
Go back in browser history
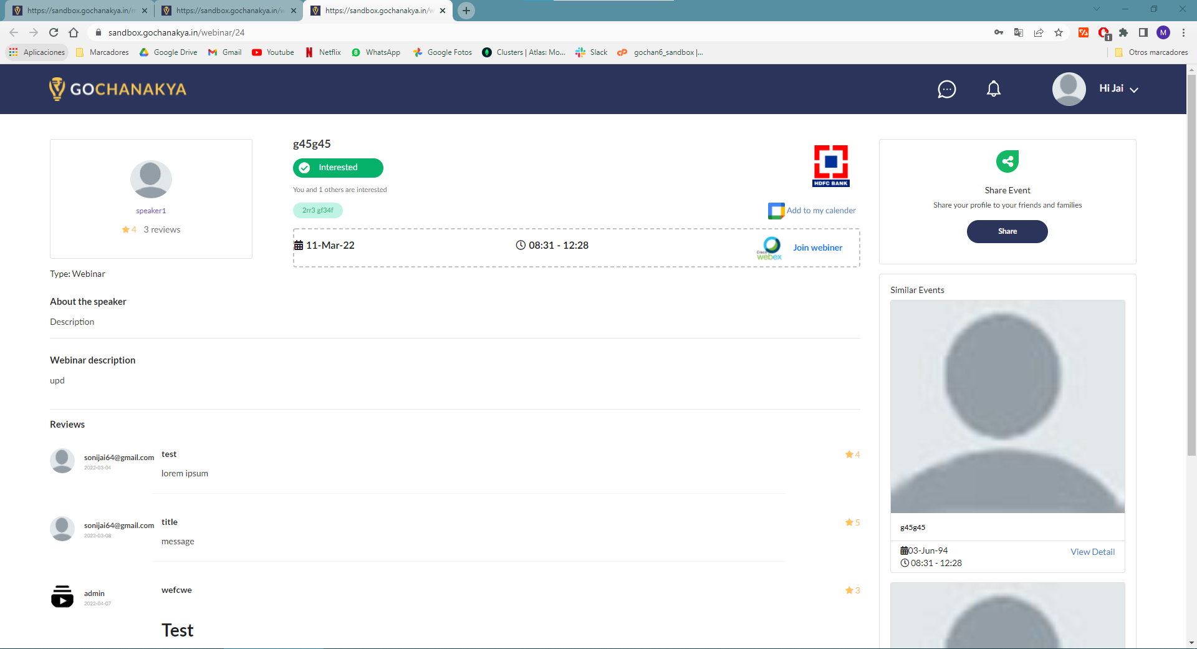pyautogui.click(x=14, y=32)
